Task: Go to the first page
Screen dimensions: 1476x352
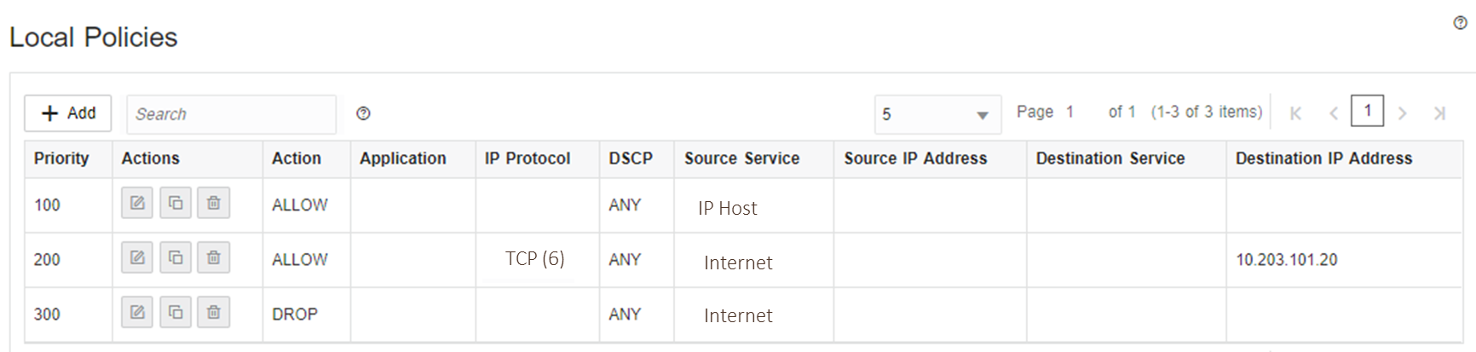Action: click(x=1295, y=113)
